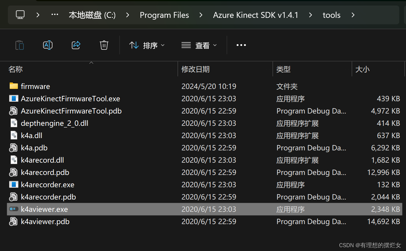Open the 排序 sort dropdown
This screenshot has height=251, width=406.
pyautogui.click(x=147, y=45)
